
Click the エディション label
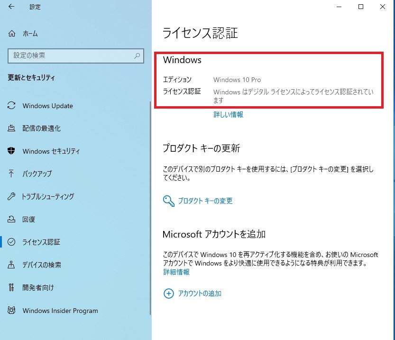[177, 80]
